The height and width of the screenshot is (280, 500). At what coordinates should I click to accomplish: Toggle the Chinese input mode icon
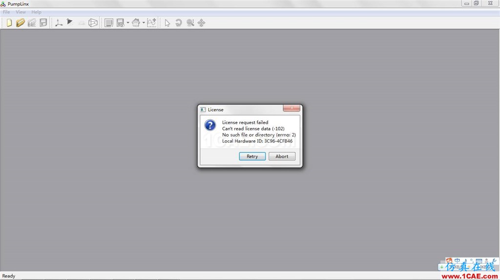(457, 261)
